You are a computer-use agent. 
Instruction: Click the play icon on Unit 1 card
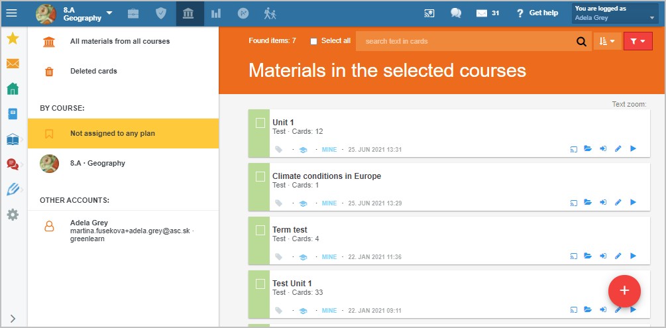click(633, 148)
